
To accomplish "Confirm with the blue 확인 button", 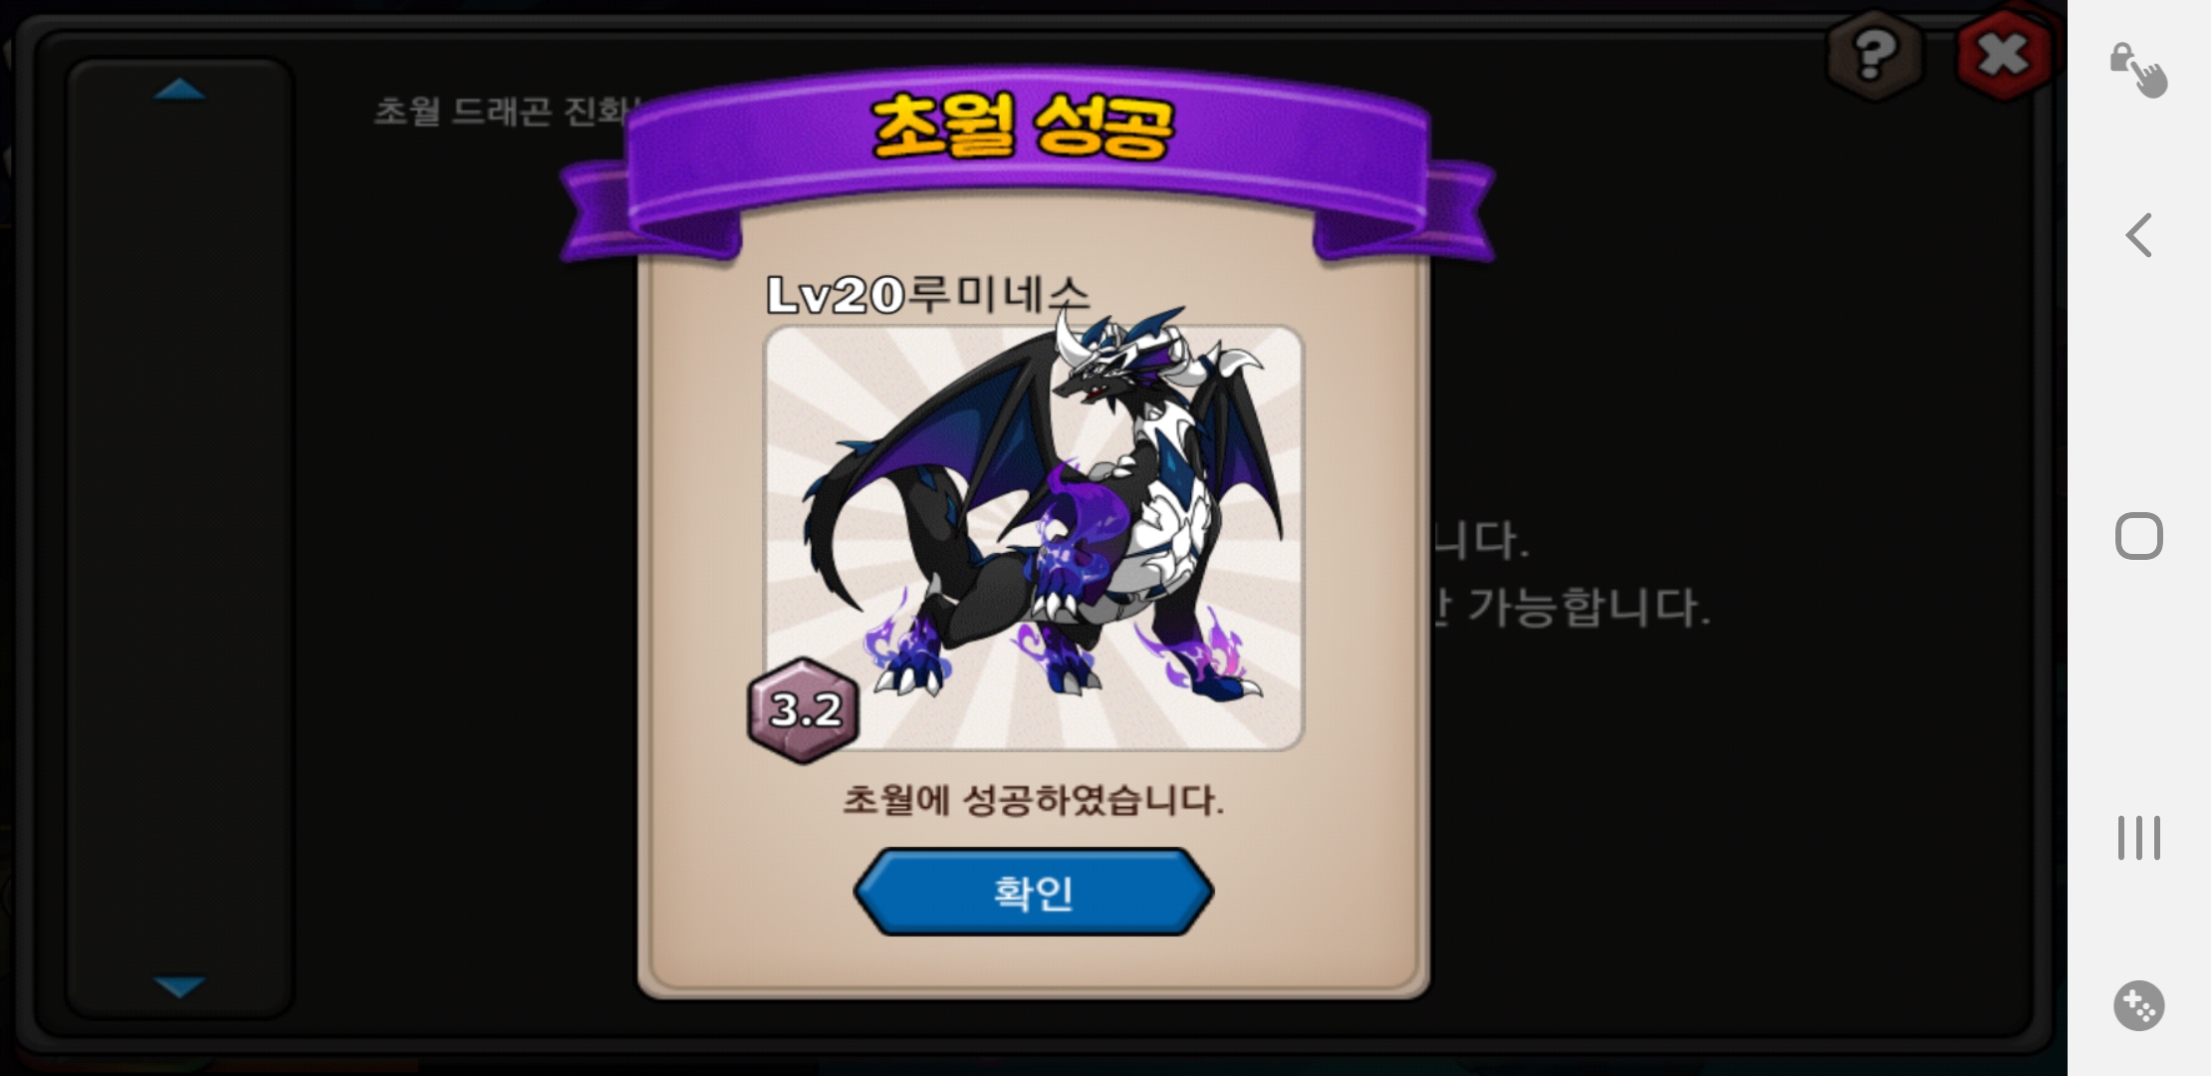I will click(x=1033, y=892).
